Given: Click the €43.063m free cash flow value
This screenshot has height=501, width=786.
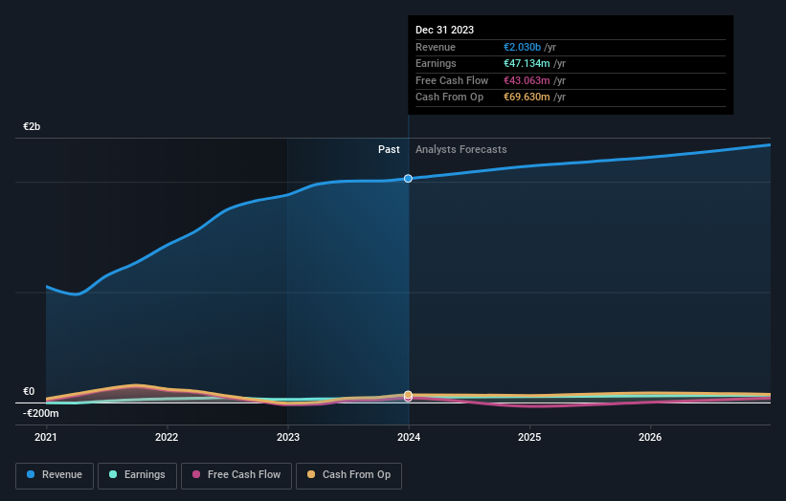Looking at the screenshot, I should (527, 80).
